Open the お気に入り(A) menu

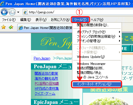(x=60, y=20)
